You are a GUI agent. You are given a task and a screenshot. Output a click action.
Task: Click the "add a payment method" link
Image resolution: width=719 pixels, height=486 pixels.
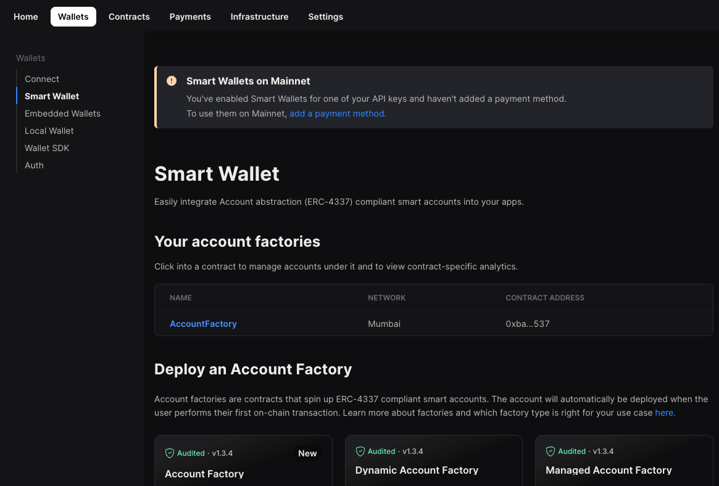click(x=338, y=113)
